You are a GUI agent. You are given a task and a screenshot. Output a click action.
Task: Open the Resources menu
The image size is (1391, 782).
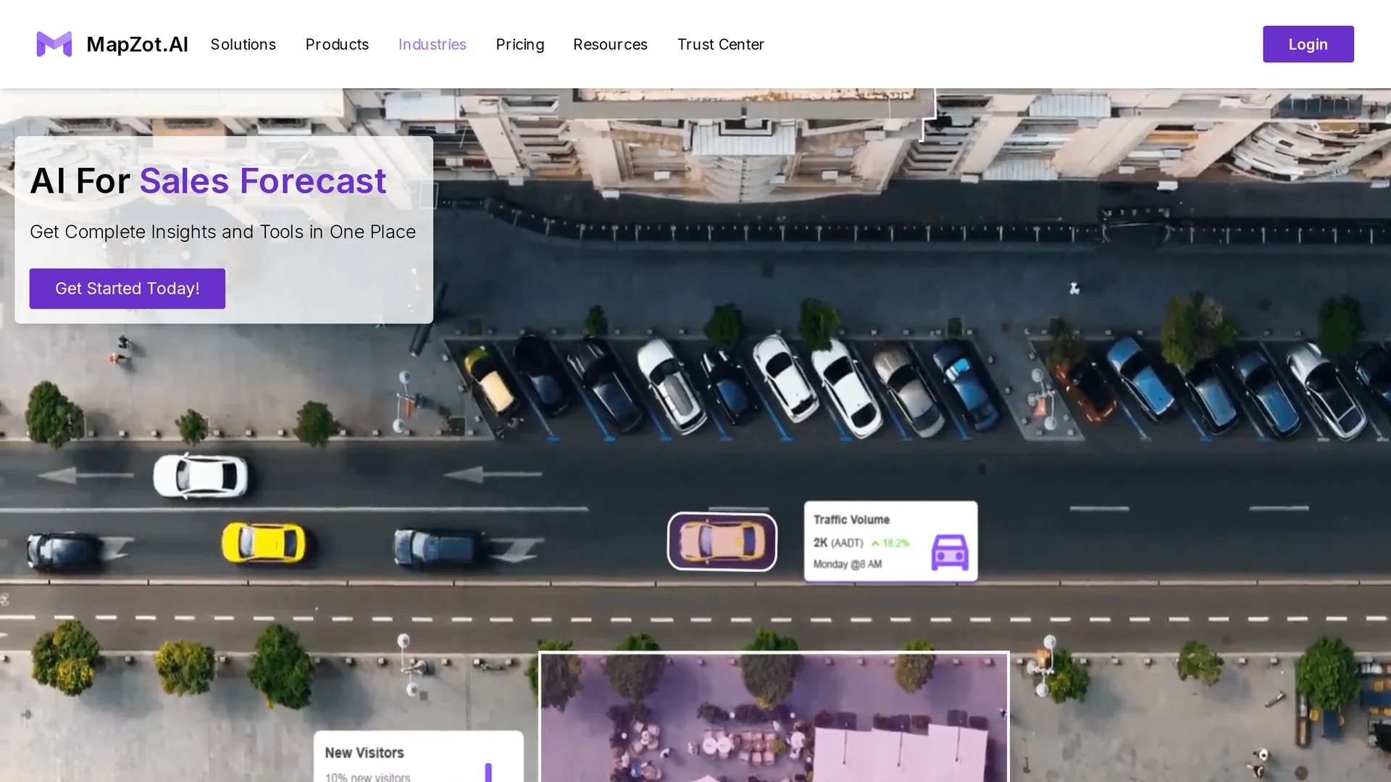610,44
